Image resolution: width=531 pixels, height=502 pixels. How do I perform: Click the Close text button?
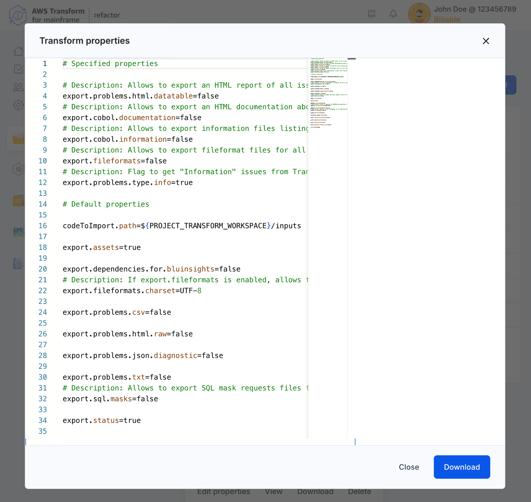409,467
